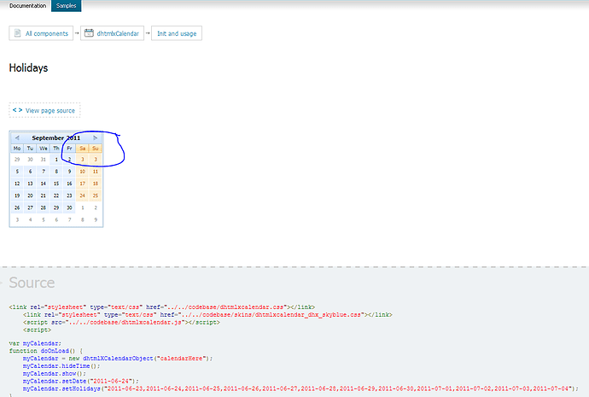Choose day 15 in the calendar
Screen dimensions: 589x397
[56, 184]
